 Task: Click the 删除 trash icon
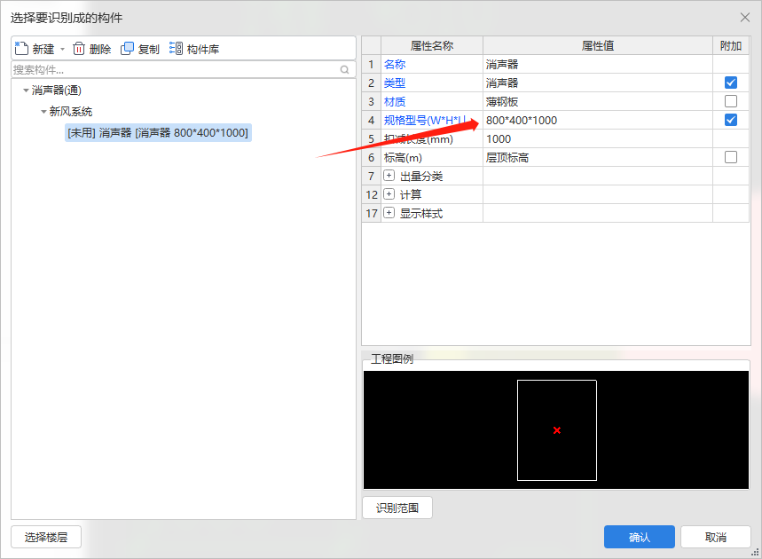79,49
